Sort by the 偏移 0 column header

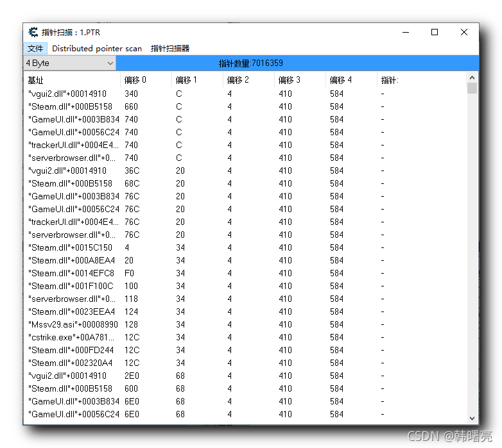146,80
